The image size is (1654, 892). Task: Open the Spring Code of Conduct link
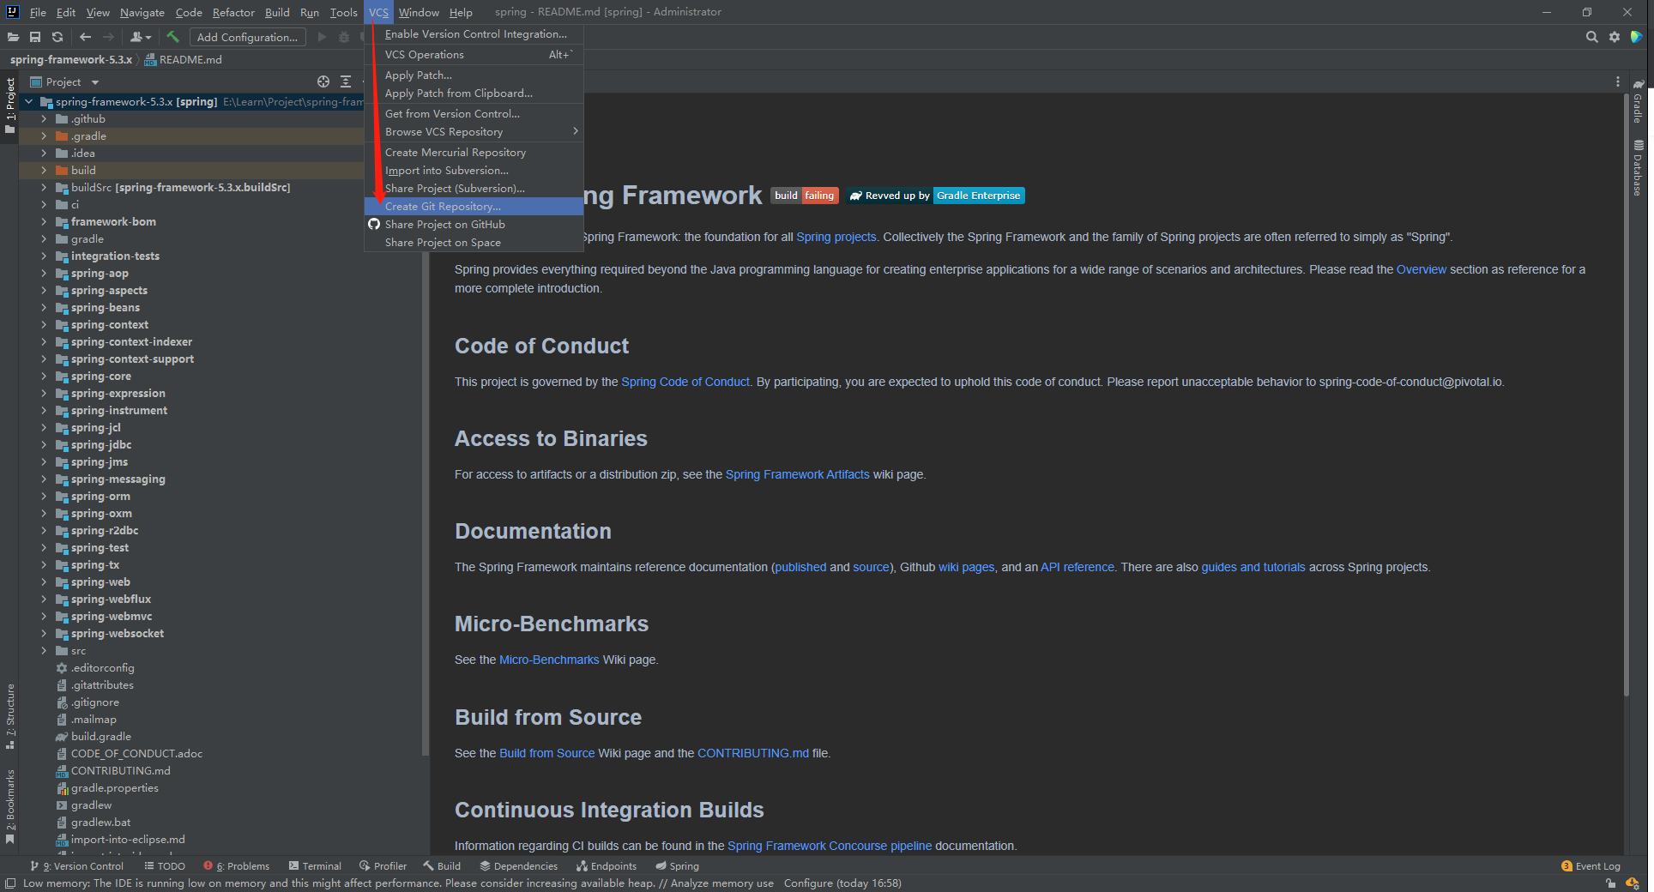[x=685, y=382]
